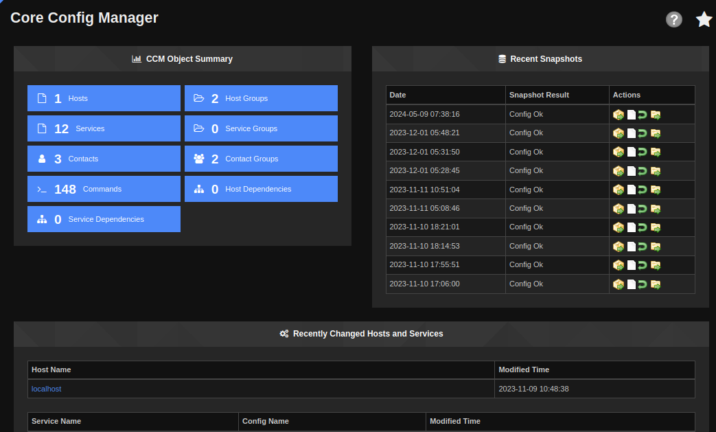
Task: Archive the 2023-11-10 18:21:01 snapshot
Action: (656, 227)
